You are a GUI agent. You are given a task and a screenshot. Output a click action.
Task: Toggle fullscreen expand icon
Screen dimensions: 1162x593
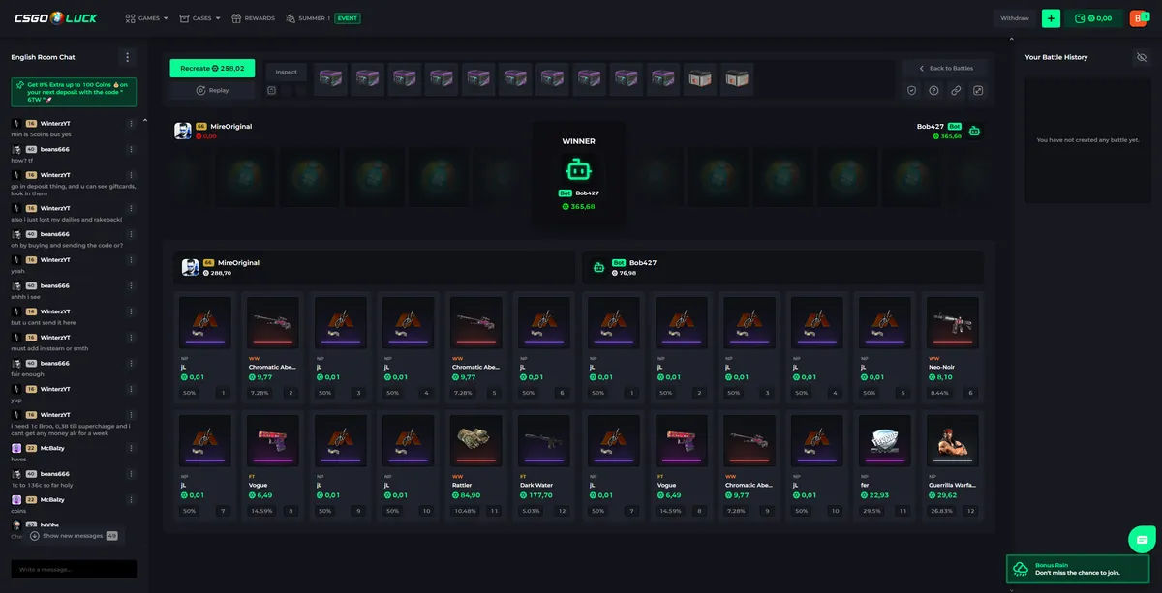point(978,91)
